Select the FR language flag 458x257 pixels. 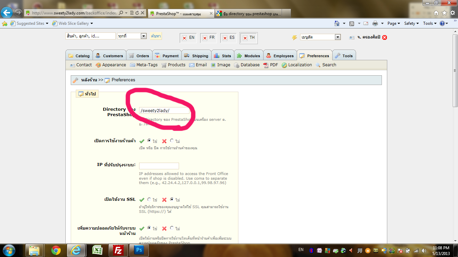tap(208, 38)
